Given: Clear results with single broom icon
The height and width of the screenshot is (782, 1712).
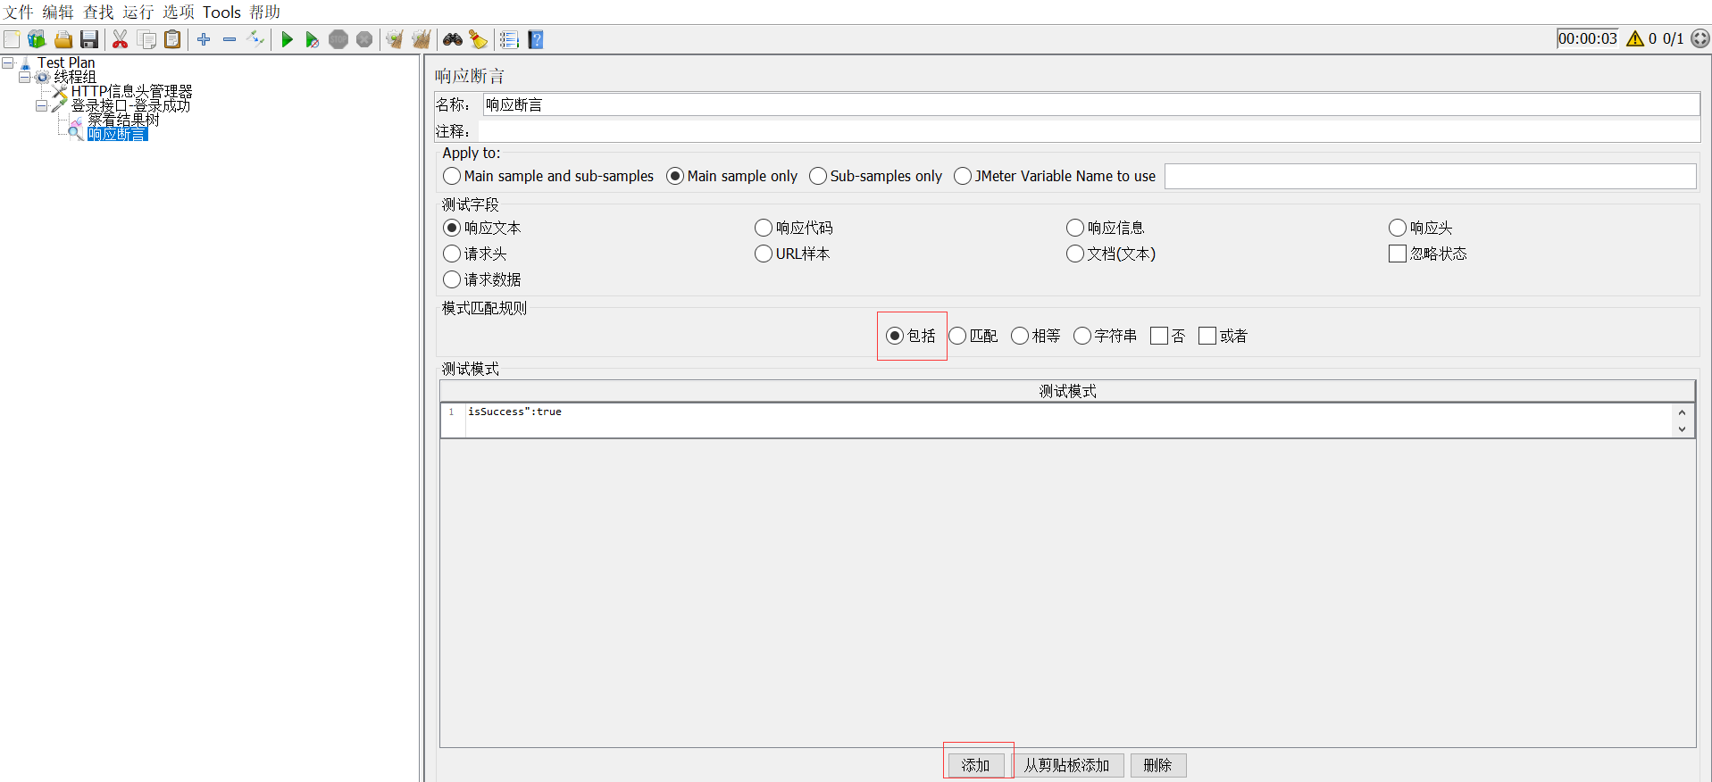Looking at the screenshot, I should point(394,39).
